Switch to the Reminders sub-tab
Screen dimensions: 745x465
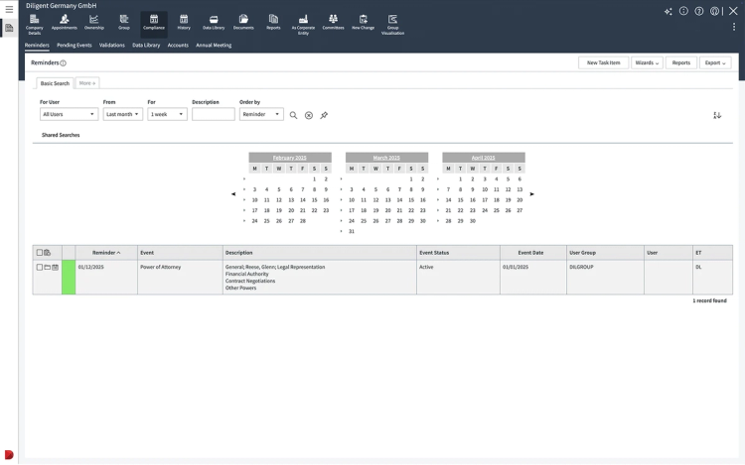click(37, 46)
